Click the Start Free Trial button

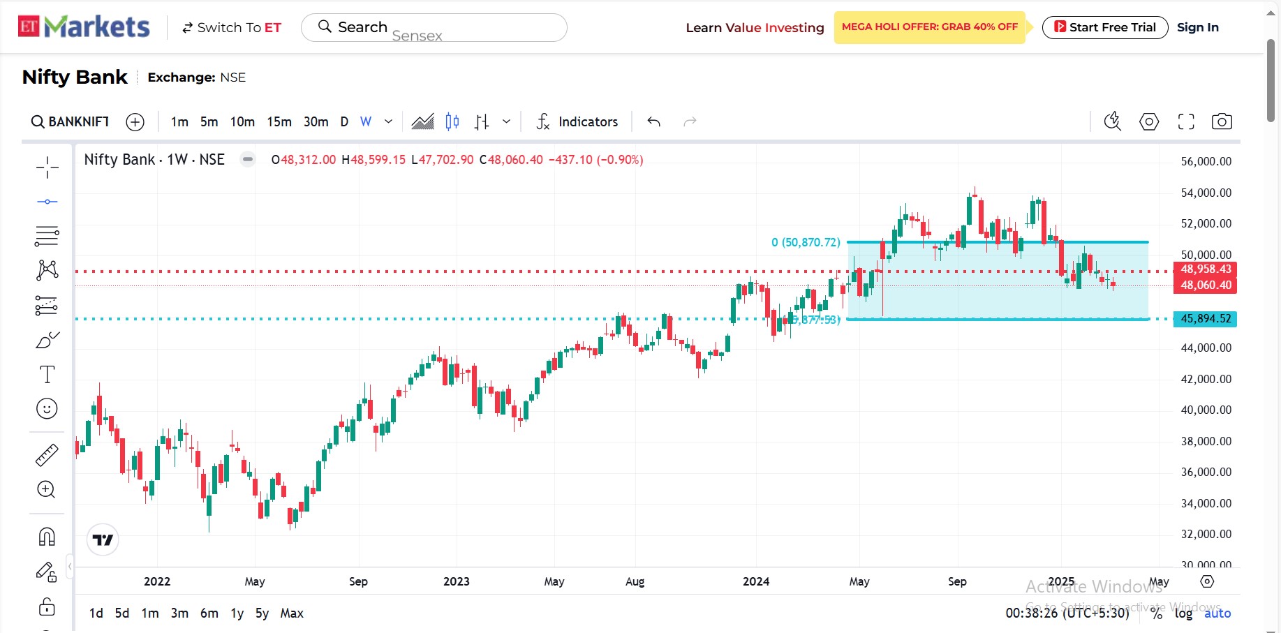(x=1104, y=27)
